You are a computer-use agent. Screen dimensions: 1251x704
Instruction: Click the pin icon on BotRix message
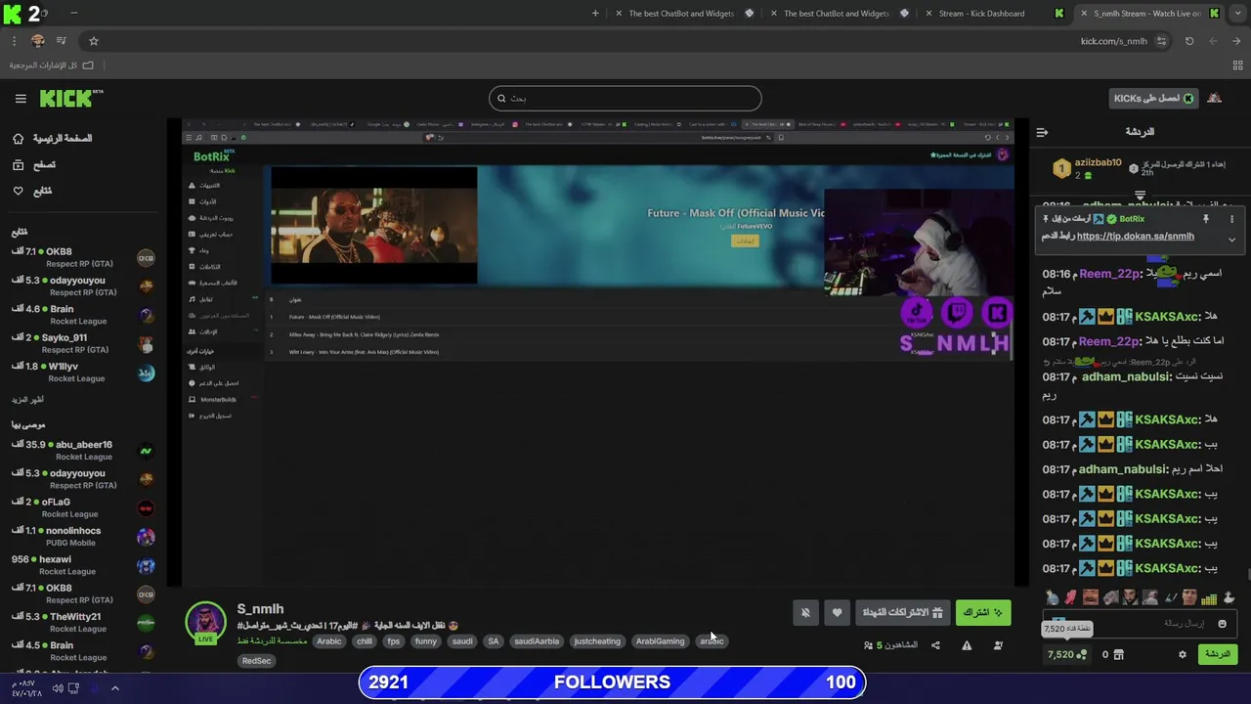point(1205,219)
